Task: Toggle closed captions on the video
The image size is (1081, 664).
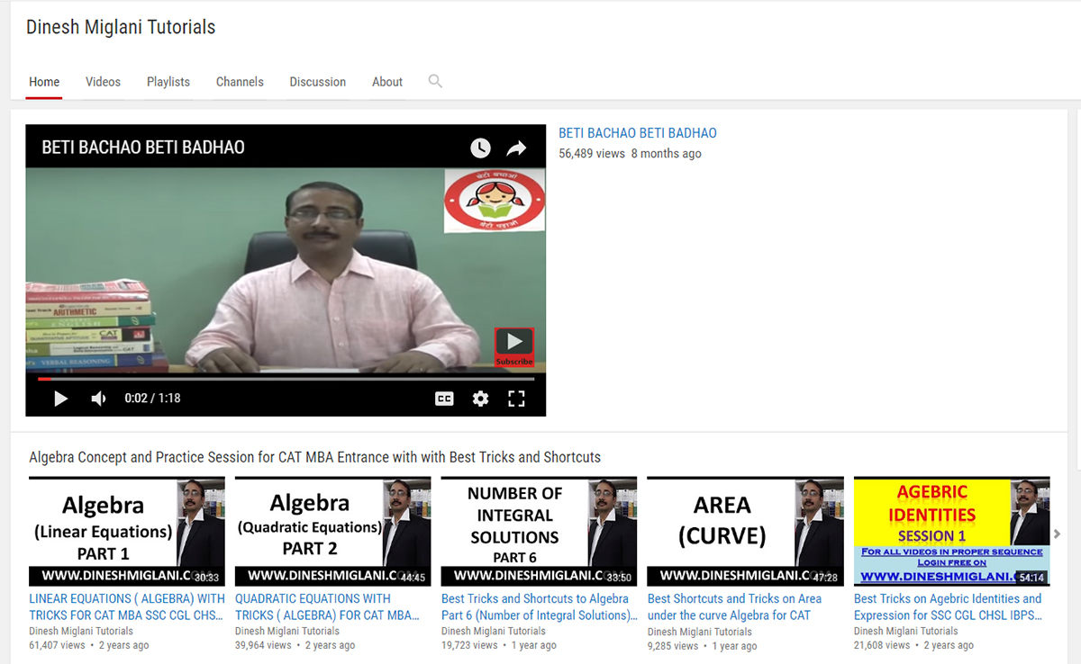Action: point(444,399)
